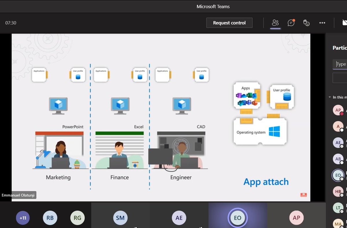
Task: Open the meeting chat icon
Action: point(291,23)
